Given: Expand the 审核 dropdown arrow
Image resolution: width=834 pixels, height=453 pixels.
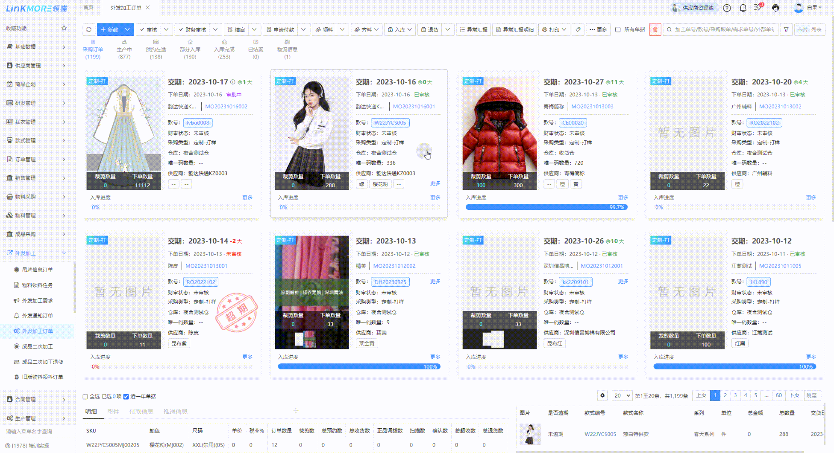Looking at the screenshot, I should tap(166, 29).
